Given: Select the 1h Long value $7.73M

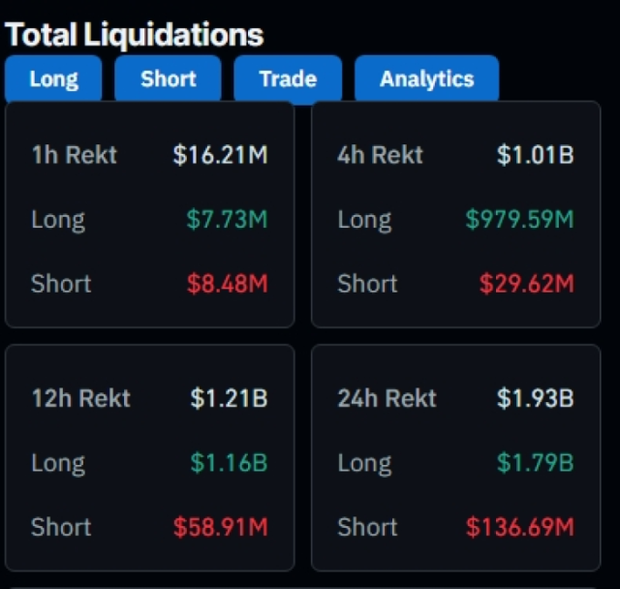Looking at the screenshot, I should (227, 220).
